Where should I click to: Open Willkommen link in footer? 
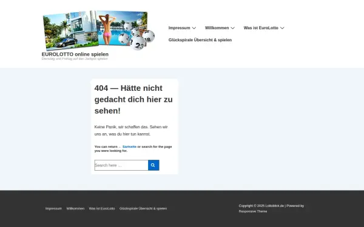tap(75, 208)
